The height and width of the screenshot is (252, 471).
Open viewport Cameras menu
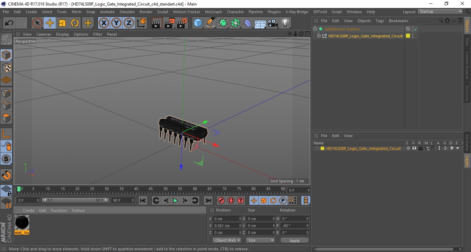(44, 34)
